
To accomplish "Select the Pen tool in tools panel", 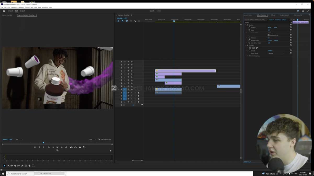I will [22, 166].
